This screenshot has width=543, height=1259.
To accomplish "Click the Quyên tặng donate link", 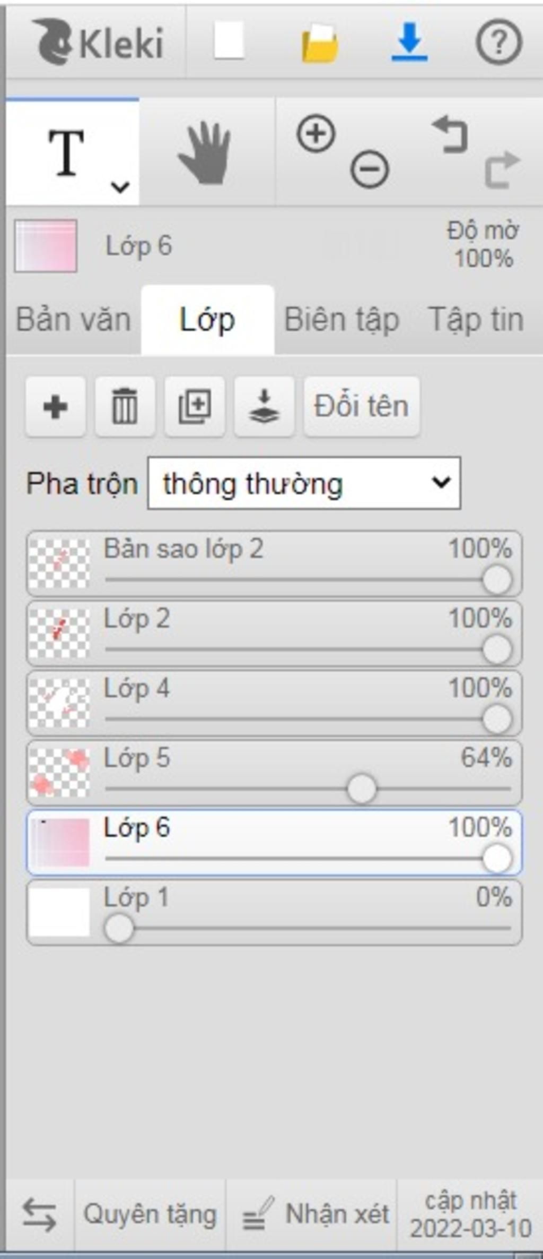I will [x=150, y=1214].
